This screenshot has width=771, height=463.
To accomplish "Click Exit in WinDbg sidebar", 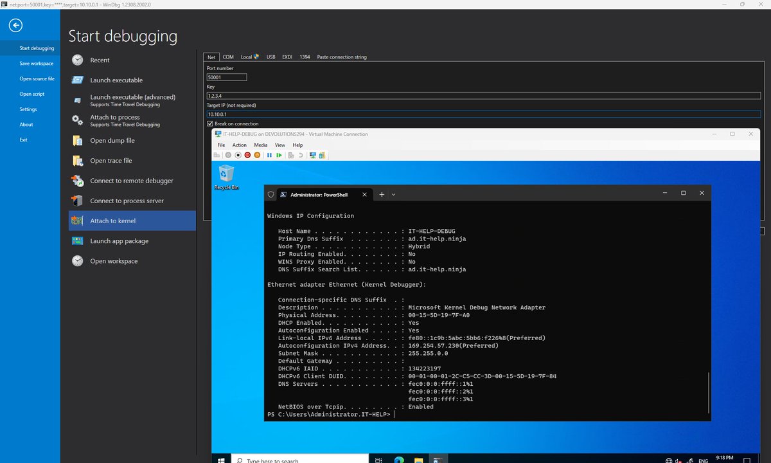I will click(30, 140).
